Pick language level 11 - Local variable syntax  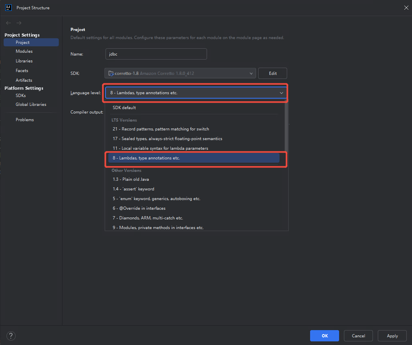194,148
